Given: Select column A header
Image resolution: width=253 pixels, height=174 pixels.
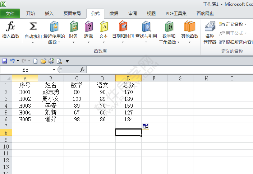Looking at the screenshot, I should point(25,78).
